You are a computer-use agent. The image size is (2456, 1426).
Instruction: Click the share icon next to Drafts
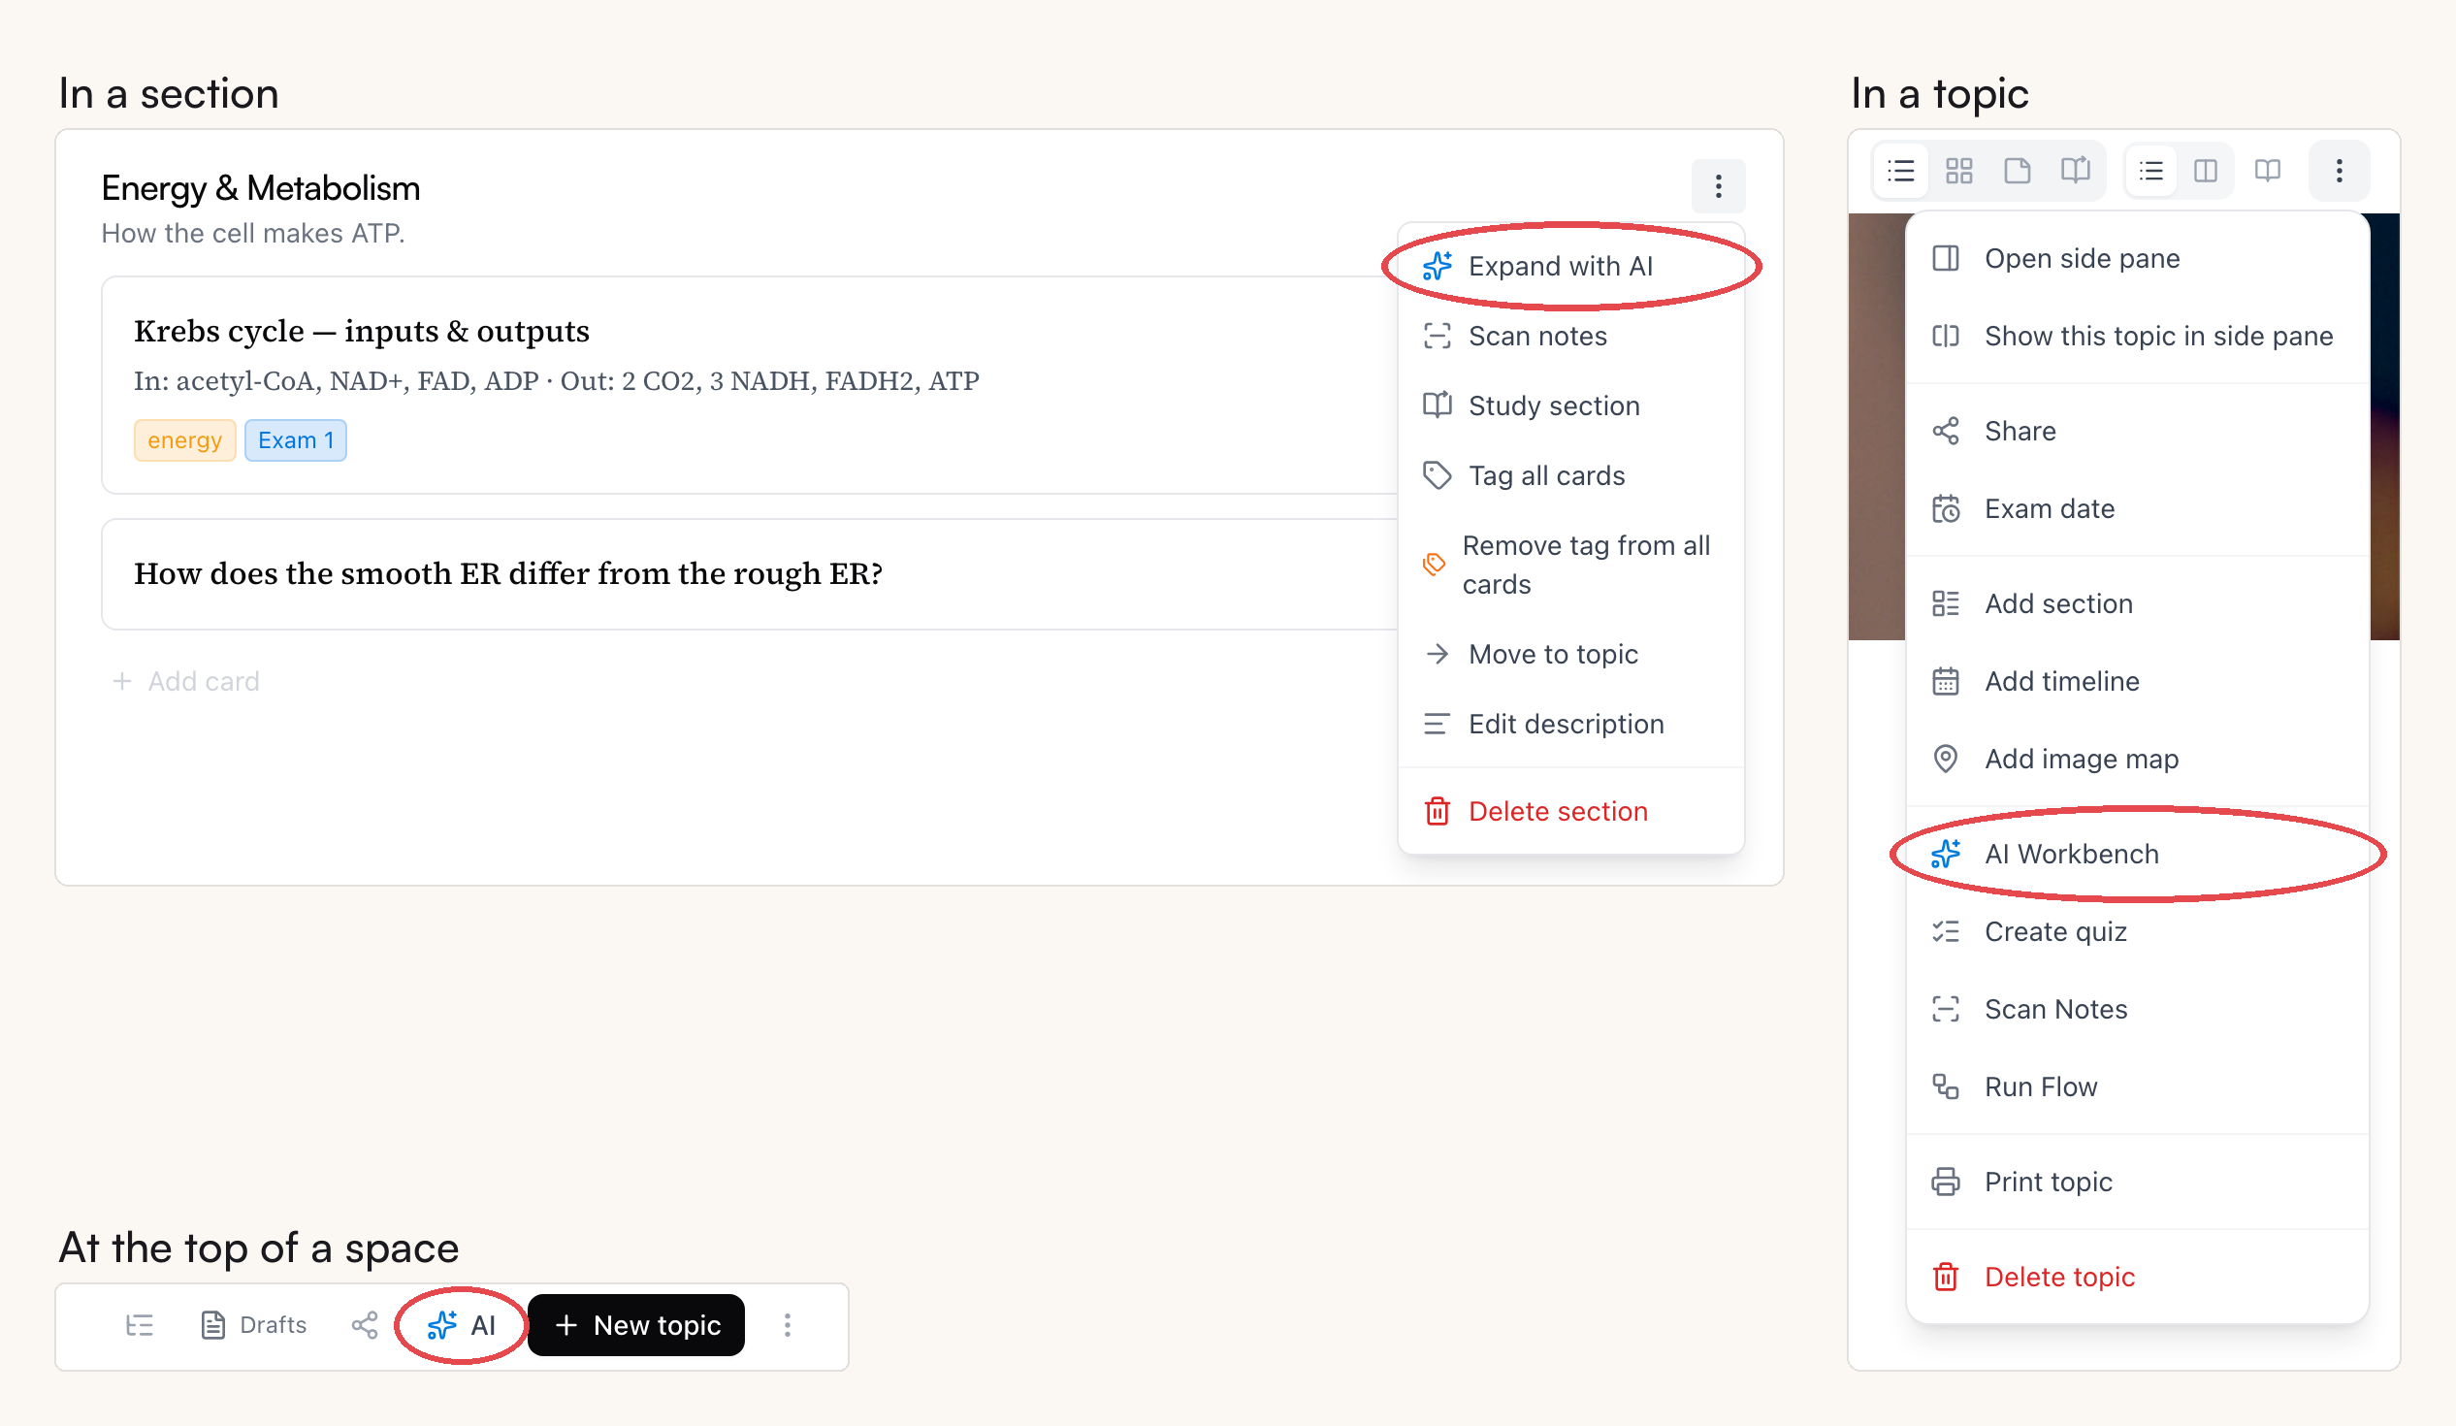click(365, 1326)
